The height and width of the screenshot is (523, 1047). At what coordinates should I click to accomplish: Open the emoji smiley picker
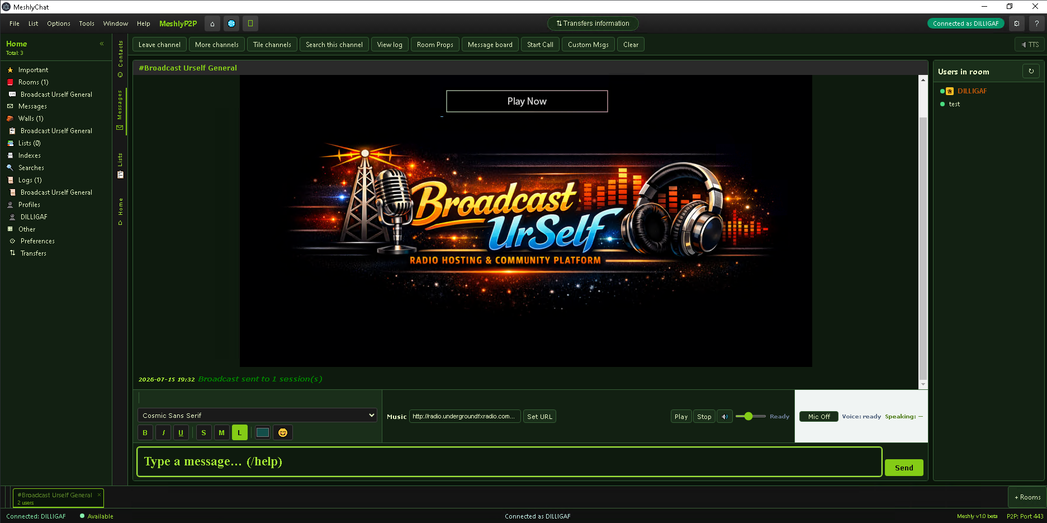[283, 432]
